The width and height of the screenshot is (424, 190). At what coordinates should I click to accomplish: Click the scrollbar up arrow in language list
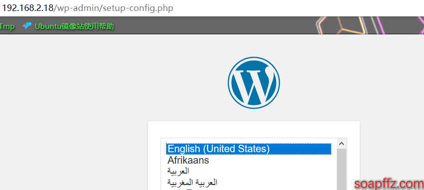coord(341,144)
